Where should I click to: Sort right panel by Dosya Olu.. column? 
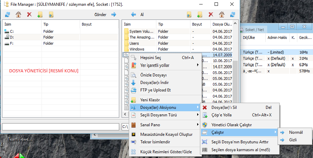[222, 24]
